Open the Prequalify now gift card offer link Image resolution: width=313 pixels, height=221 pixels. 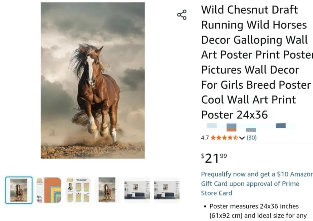click(257, 184)
